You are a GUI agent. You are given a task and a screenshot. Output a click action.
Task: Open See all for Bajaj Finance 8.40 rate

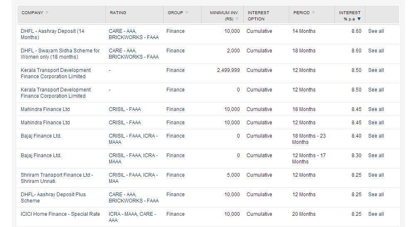tap(376, 136)
